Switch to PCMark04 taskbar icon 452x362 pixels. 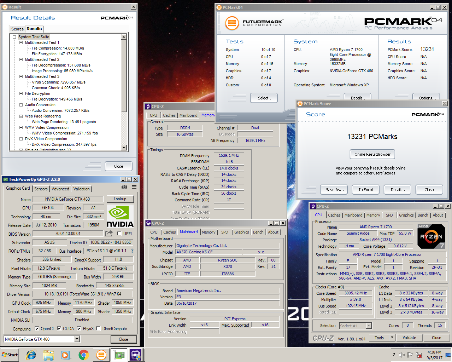tap(101, 355)
